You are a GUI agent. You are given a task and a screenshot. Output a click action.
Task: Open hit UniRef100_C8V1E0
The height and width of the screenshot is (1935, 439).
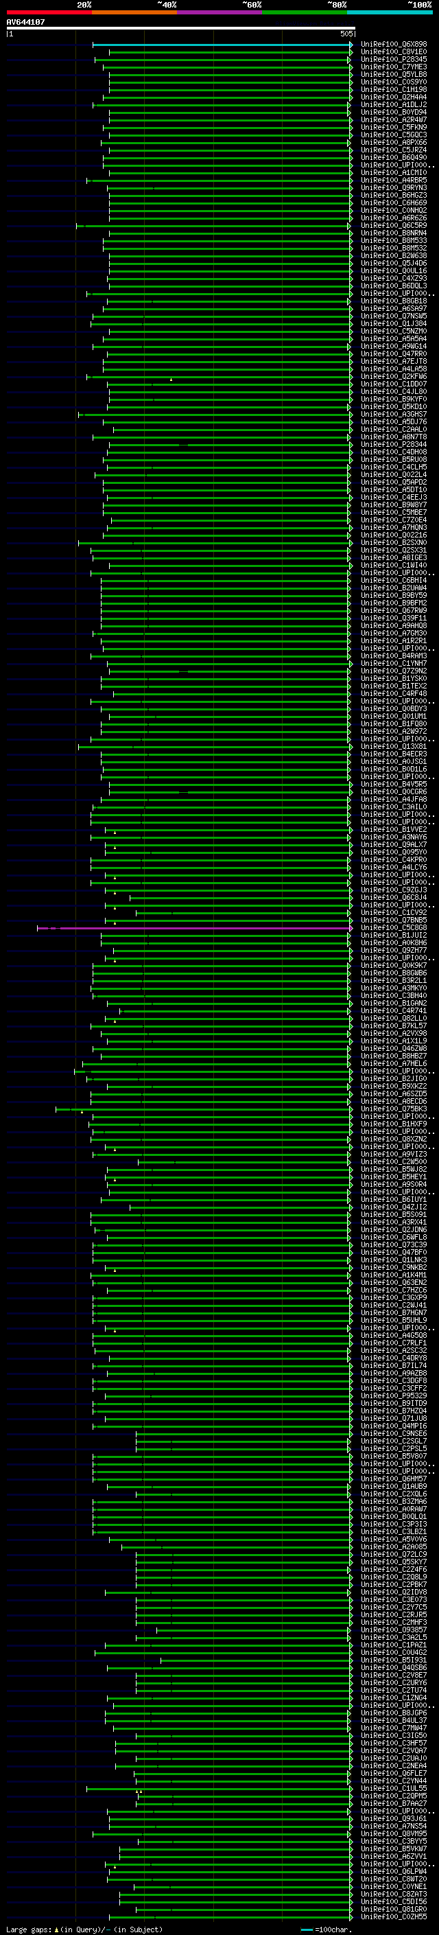[x=393, y=52]
